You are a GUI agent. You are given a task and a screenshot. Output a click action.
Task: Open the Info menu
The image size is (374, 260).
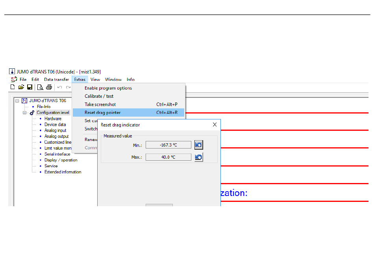(x=130, y=79)
